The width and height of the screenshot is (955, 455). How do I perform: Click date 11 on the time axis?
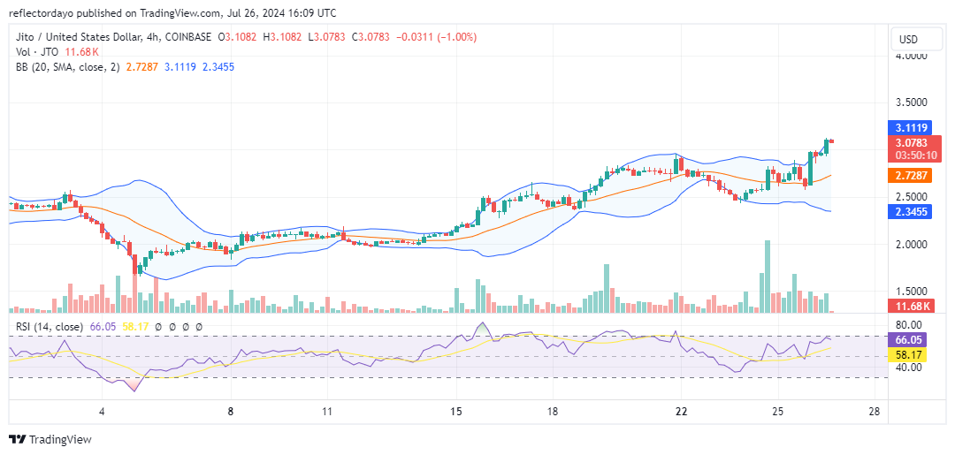click(x=327, y=412)
